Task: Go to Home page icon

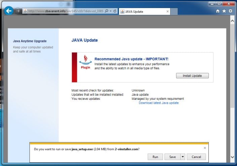Action: [218, 11]
